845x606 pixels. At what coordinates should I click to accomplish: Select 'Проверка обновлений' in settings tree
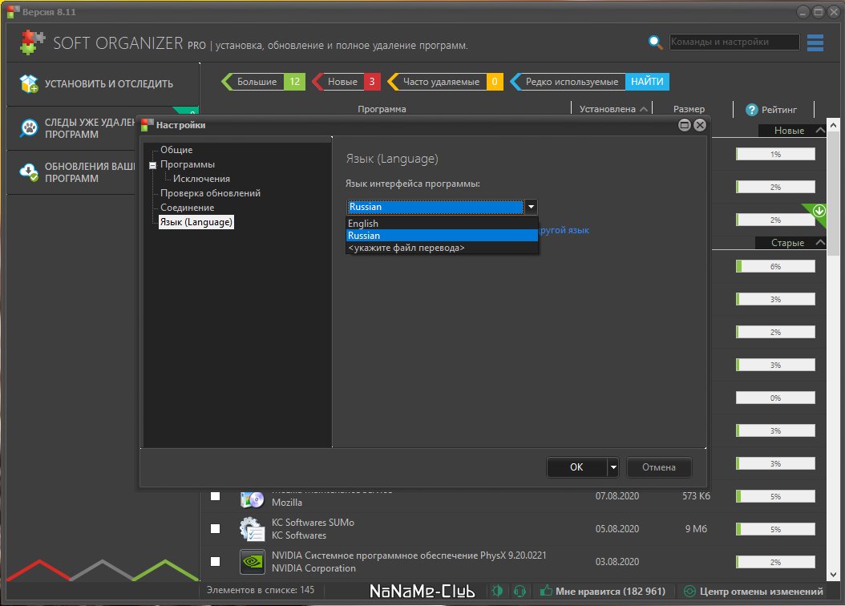click(210, 193)
